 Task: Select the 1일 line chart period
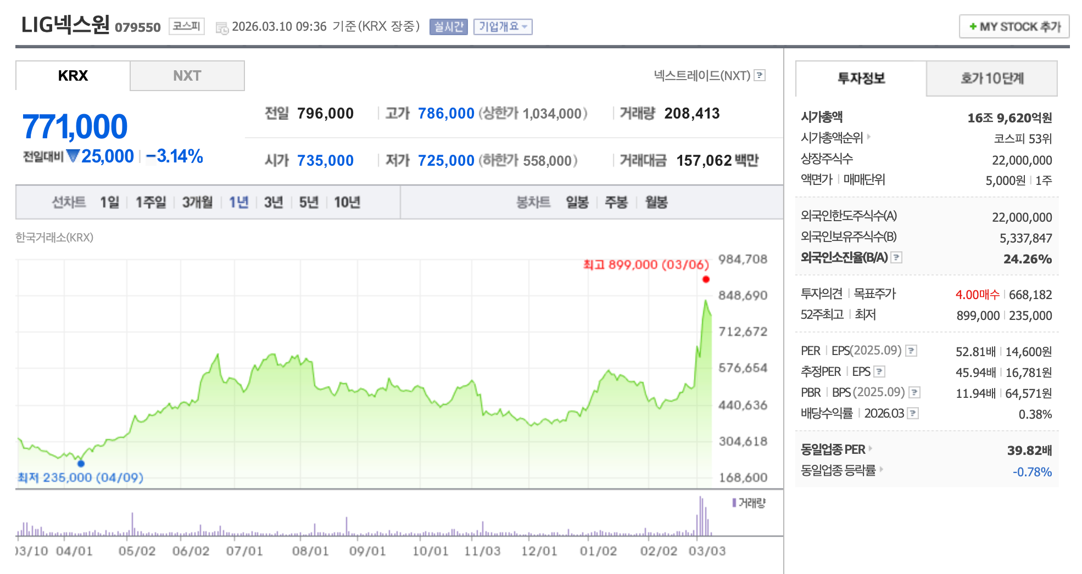[109, 202]
